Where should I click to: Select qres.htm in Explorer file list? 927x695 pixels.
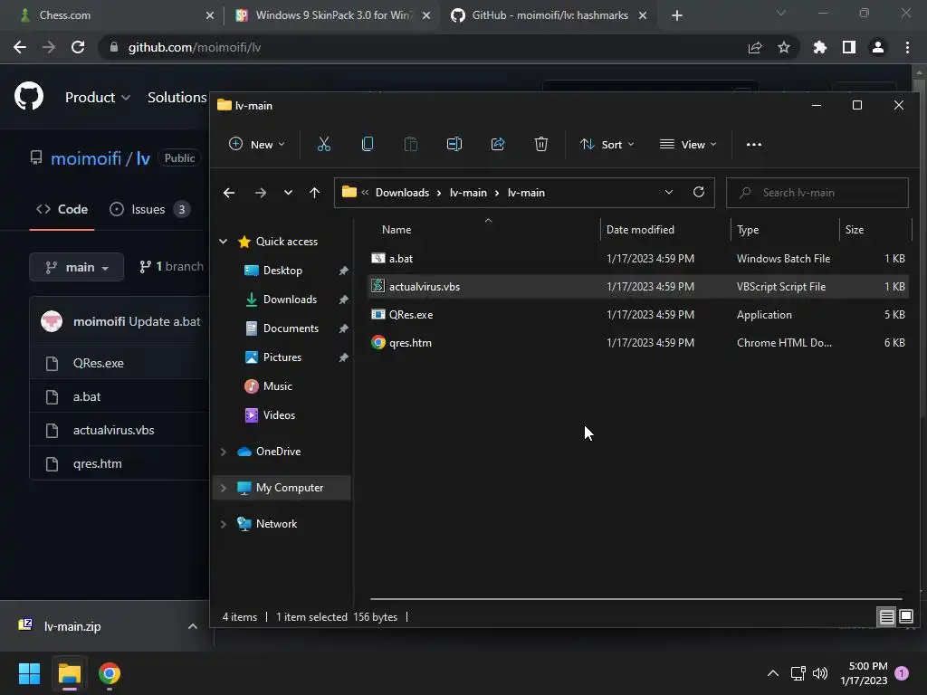(x=638, y=343)
